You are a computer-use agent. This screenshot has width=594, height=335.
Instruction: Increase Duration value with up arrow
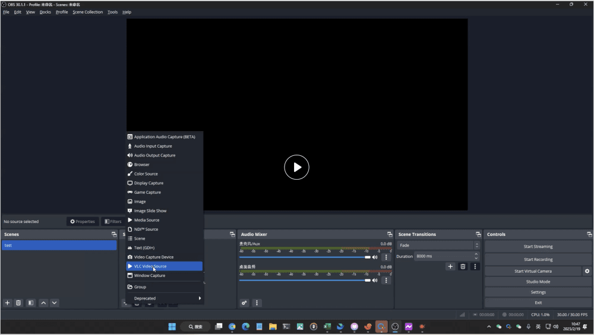[x=476, y=254]
